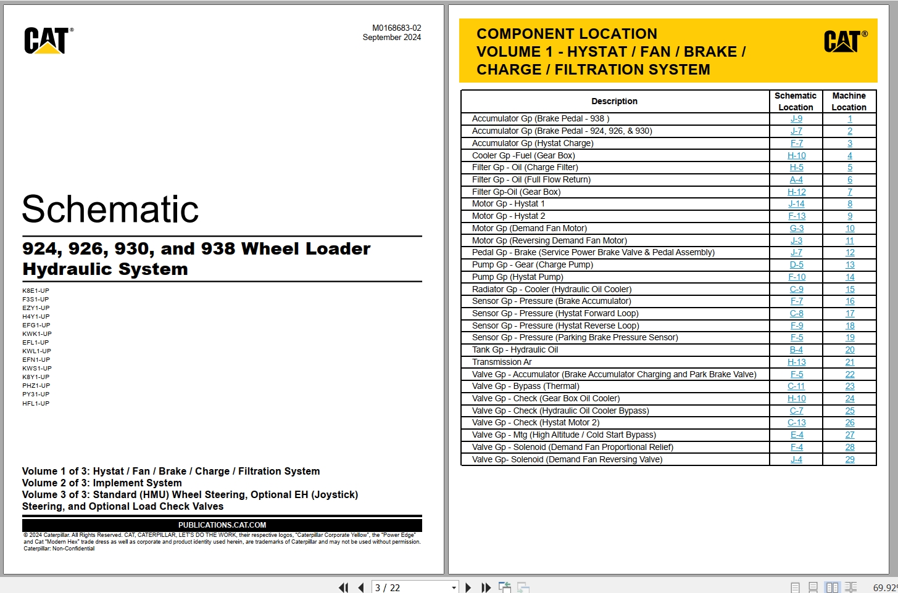Screen dimensions: 898x593
Task: Click 'Pump Gp - Gear (Charge Pump)' description
Action: 532,264
